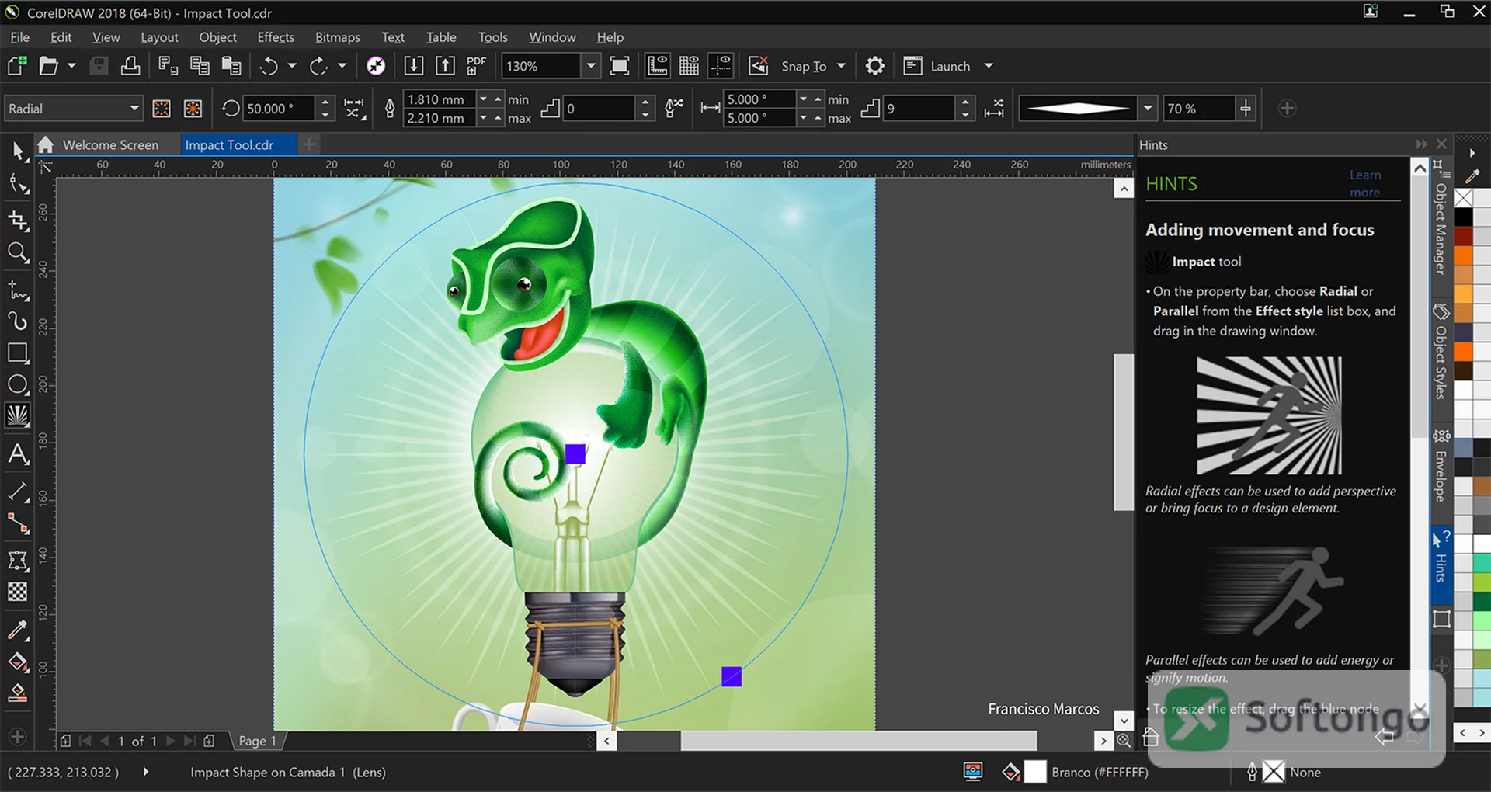Expand the zoom level 130% dropdown
This screenshot has height=792, width=1491.
[591, 66]
